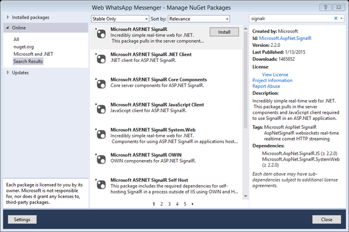Go to next results page arrow
Image resolution: width=349 pixels, height=232 pixels.
[x=192, y=204]
